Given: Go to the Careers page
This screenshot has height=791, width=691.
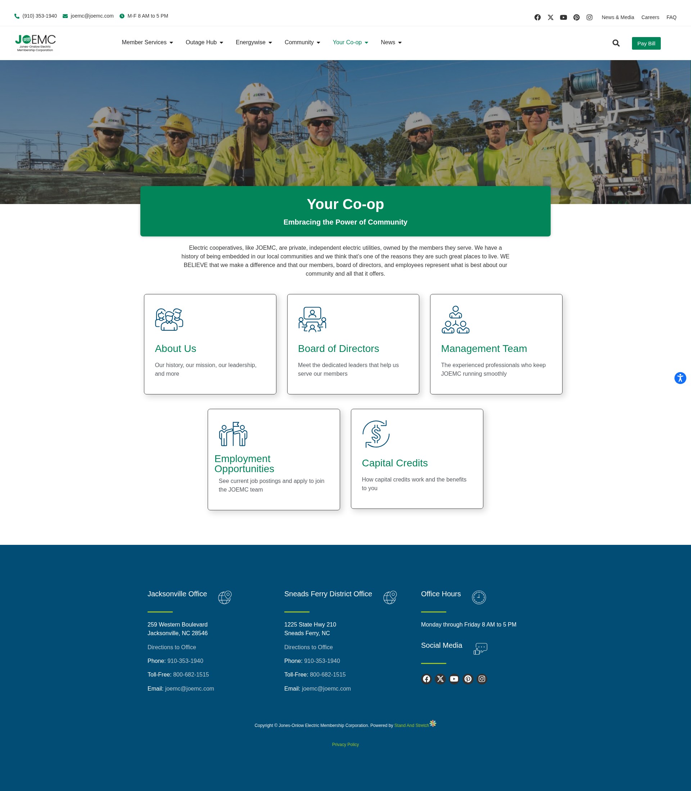Looking at the screenshot, I should coord(650,17).
